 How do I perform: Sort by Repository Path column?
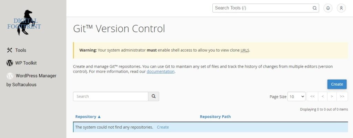215,117
